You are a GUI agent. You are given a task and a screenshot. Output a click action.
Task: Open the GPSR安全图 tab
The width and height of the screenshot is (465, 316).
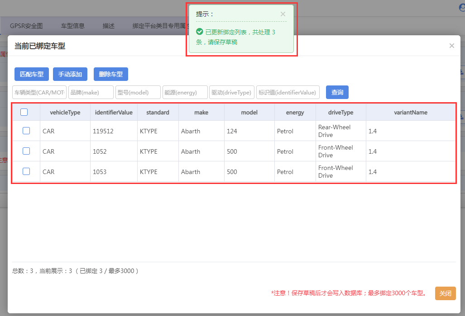[x=26, y=26]
